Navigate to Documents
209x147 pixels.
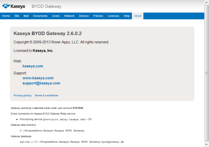click(40, 16)
